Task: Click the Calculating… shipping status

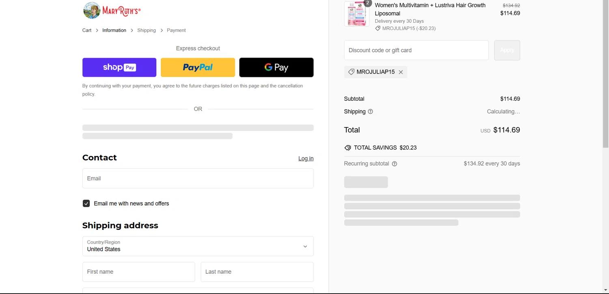Action: tap(503, 112)
